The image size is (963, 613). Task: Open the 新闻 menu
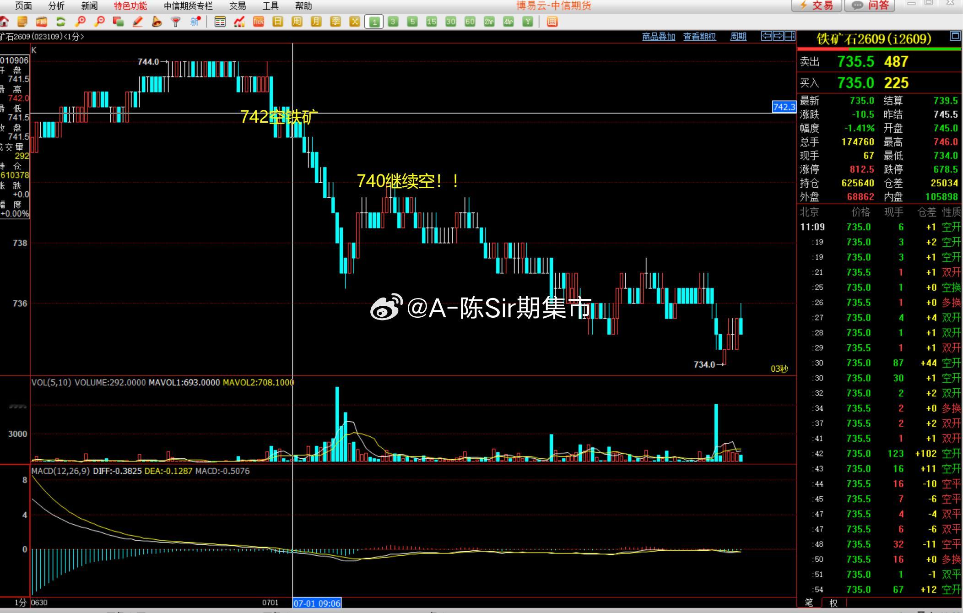click(x=89, y=6)
